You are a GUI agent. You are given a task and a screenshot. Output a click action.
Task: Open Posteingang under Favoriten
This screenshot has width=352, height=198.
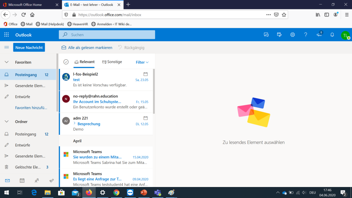(x=28, y=75)
